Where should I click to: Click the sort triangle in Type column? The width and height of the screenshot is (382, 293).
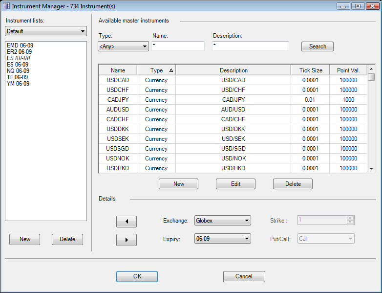click(171, 70)
